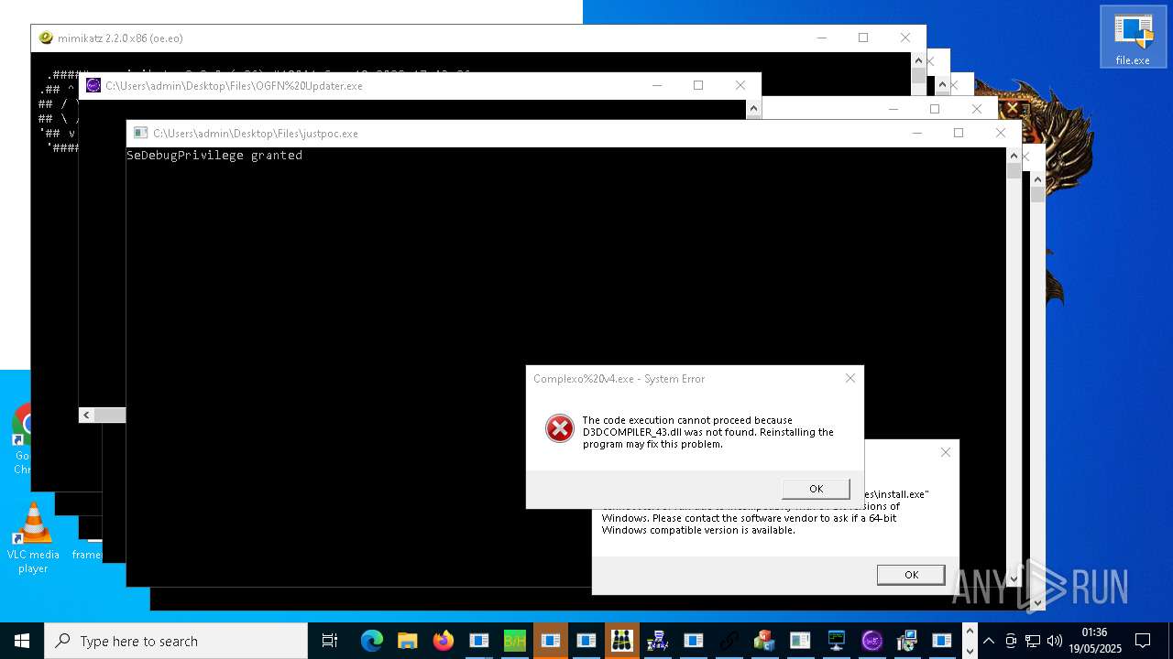Open File Explorer from taskbar

(408, 641)
